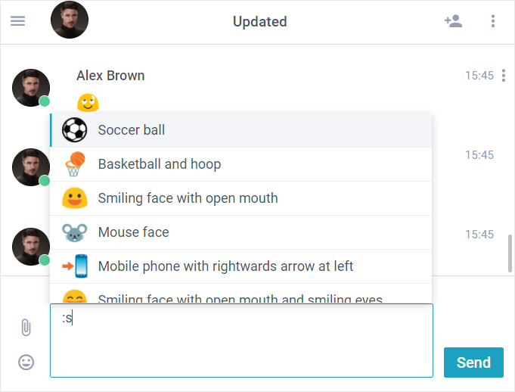The height and width of the screenshot is (392, 515).
Task: Open the first message's options menu
Action: 504,76
